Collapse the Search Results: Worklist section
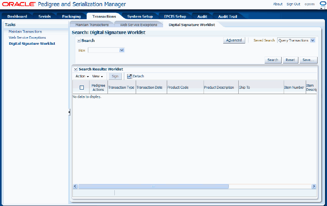 pos(76,69)
